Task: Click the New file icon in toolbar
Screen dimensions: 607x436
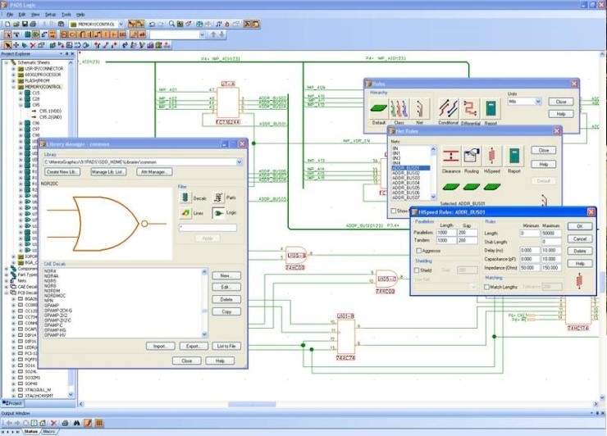Action: 7,24
